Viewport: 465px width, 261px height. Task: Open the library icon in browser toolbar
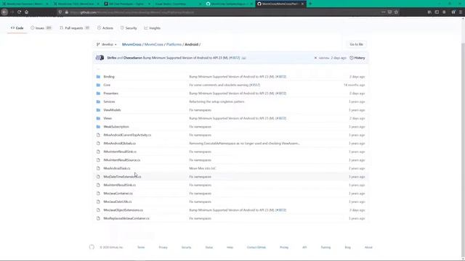(x=429, y=12)
